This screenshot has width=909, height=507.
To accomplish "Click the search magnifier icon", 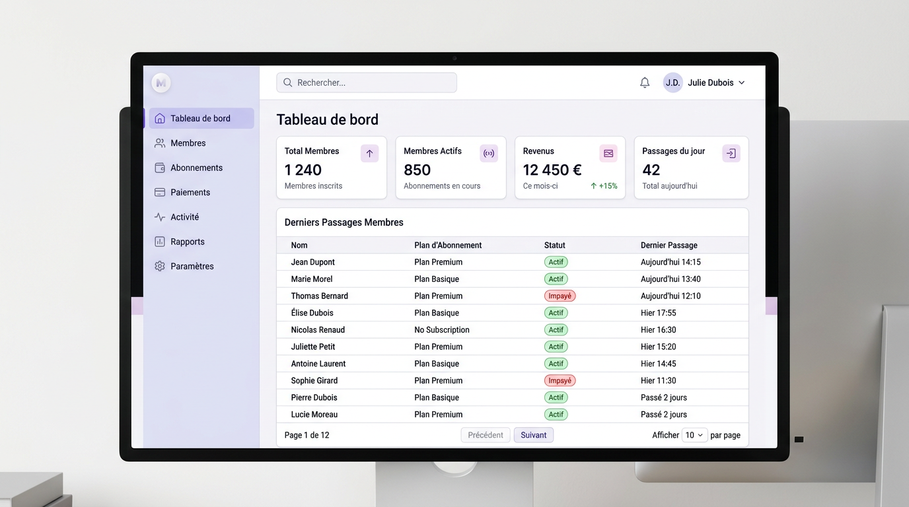I will tap(288, 83).
